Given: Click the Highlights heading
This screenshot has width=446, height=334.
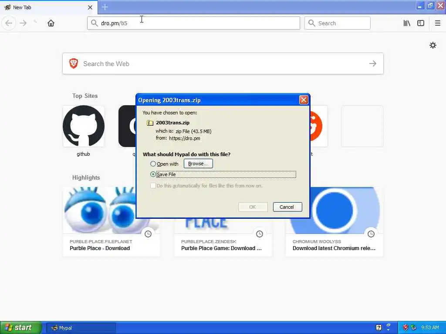Looking at the screenshot, I should (x=86, y=177).
